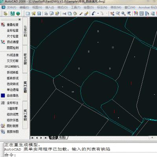Click the Cut scissors toolbar icon
The height and width of the screenshot is (157, 157).
click(64, 13)
